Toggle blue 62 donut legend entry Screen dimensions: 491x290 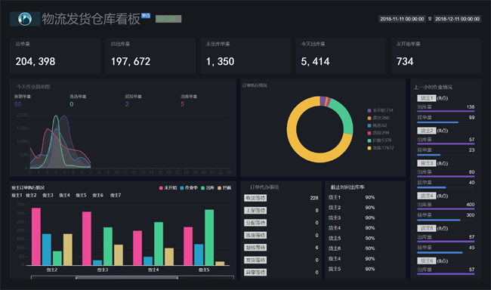377,125
